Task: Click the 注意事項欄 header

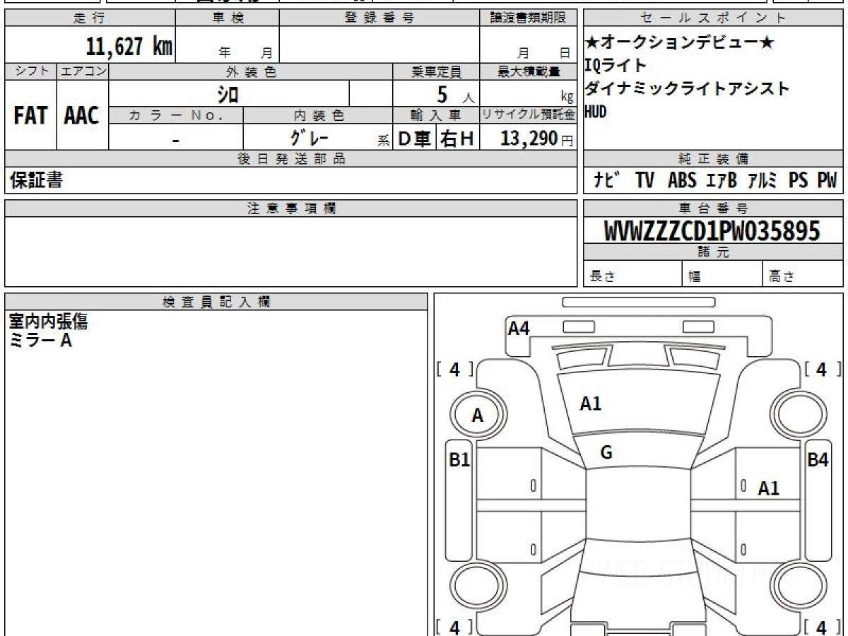Action: (x=290, y=208)
